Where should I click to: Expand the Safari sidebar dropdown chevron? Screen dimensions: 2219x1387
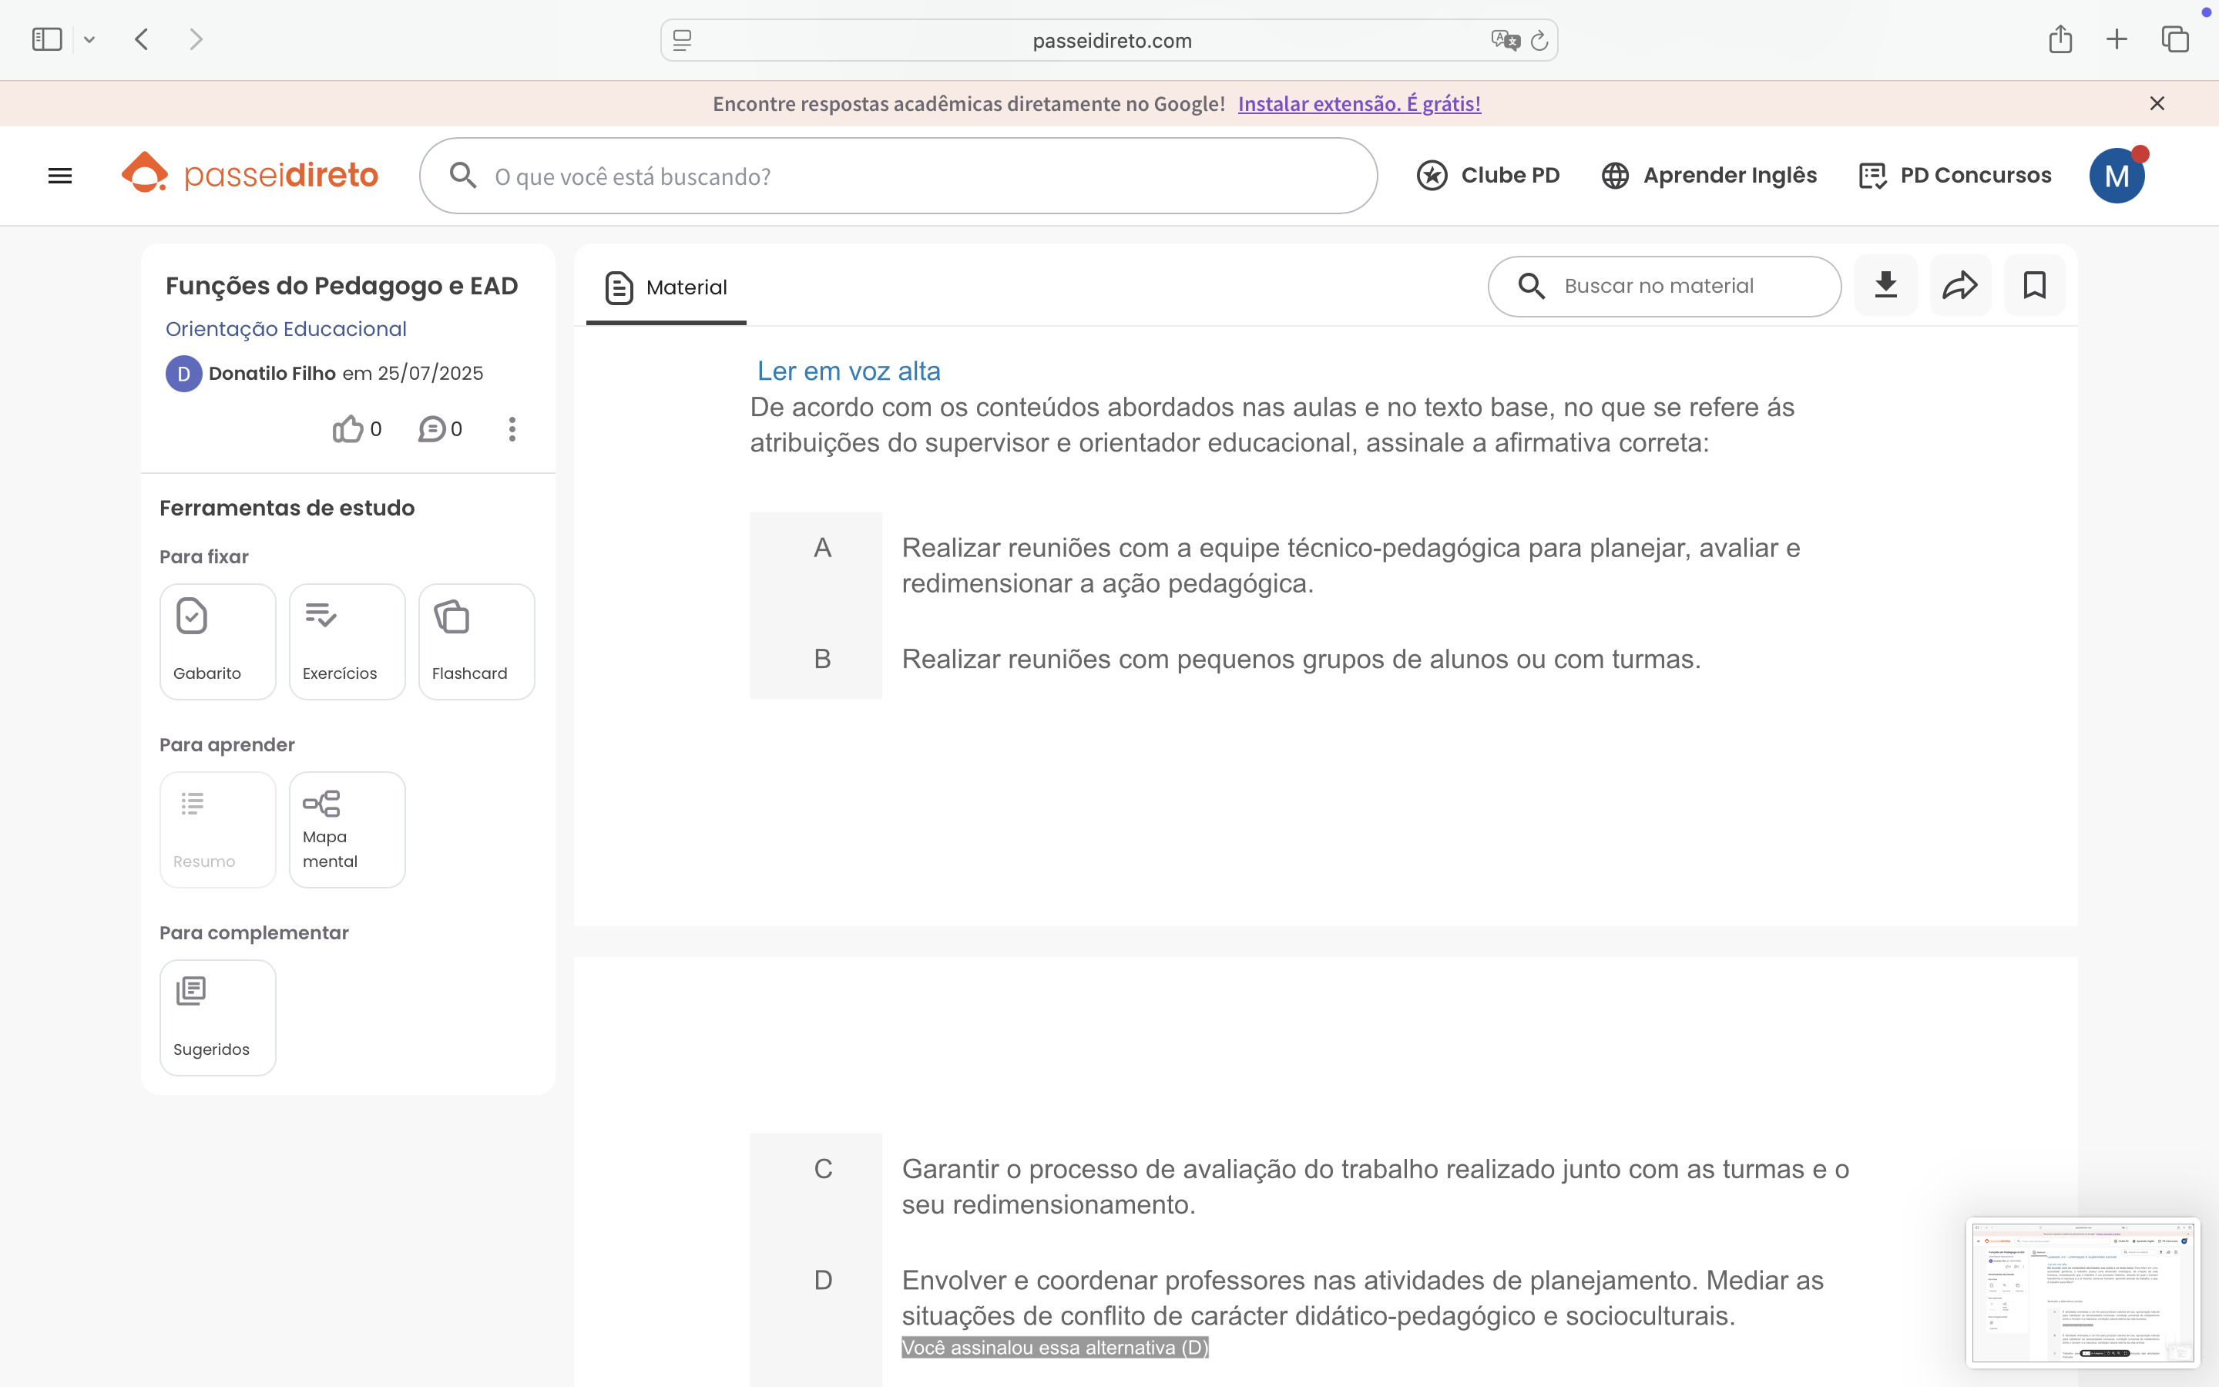pos(89,39)
